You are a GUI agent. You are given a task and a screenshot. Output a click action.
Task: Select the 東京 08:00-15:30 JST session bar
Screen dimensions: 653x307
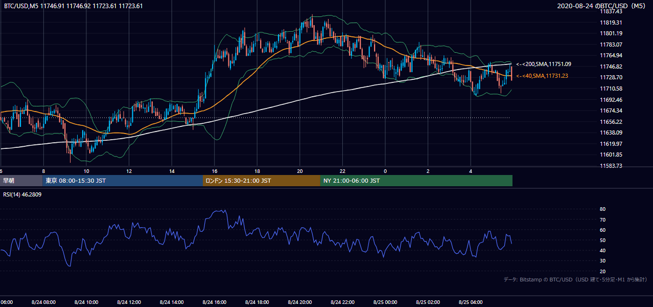pos(123,181)
